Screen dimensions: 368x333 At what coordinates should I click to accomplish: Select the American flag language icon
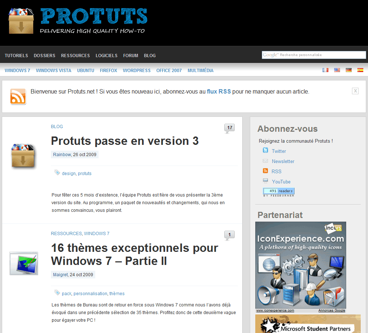[x=337, y=70]
